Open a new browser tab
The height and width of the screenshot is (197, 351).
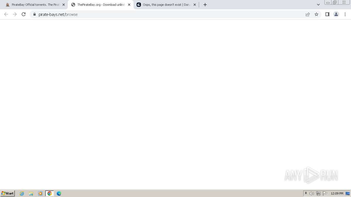(205, 5)
